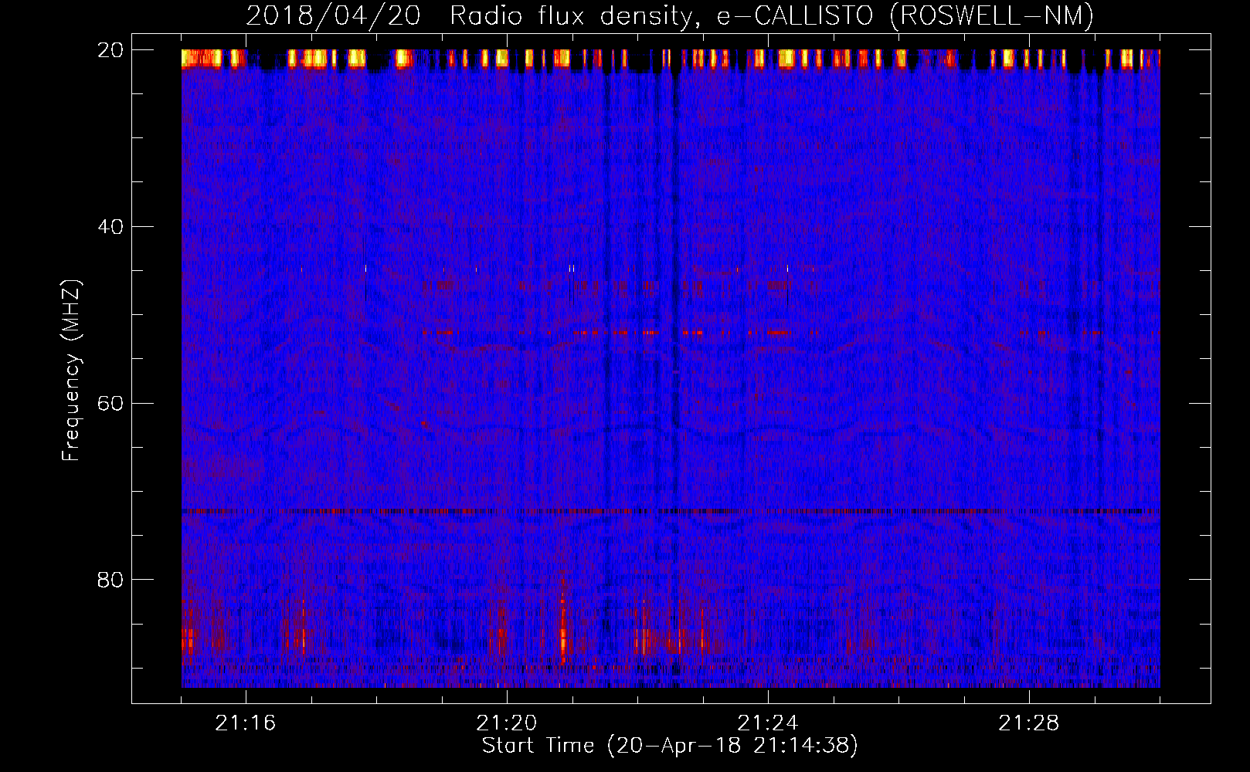Click the "Frequency (MHZ)" y-axis label
1250x772 pixels.
pos(71,371)
